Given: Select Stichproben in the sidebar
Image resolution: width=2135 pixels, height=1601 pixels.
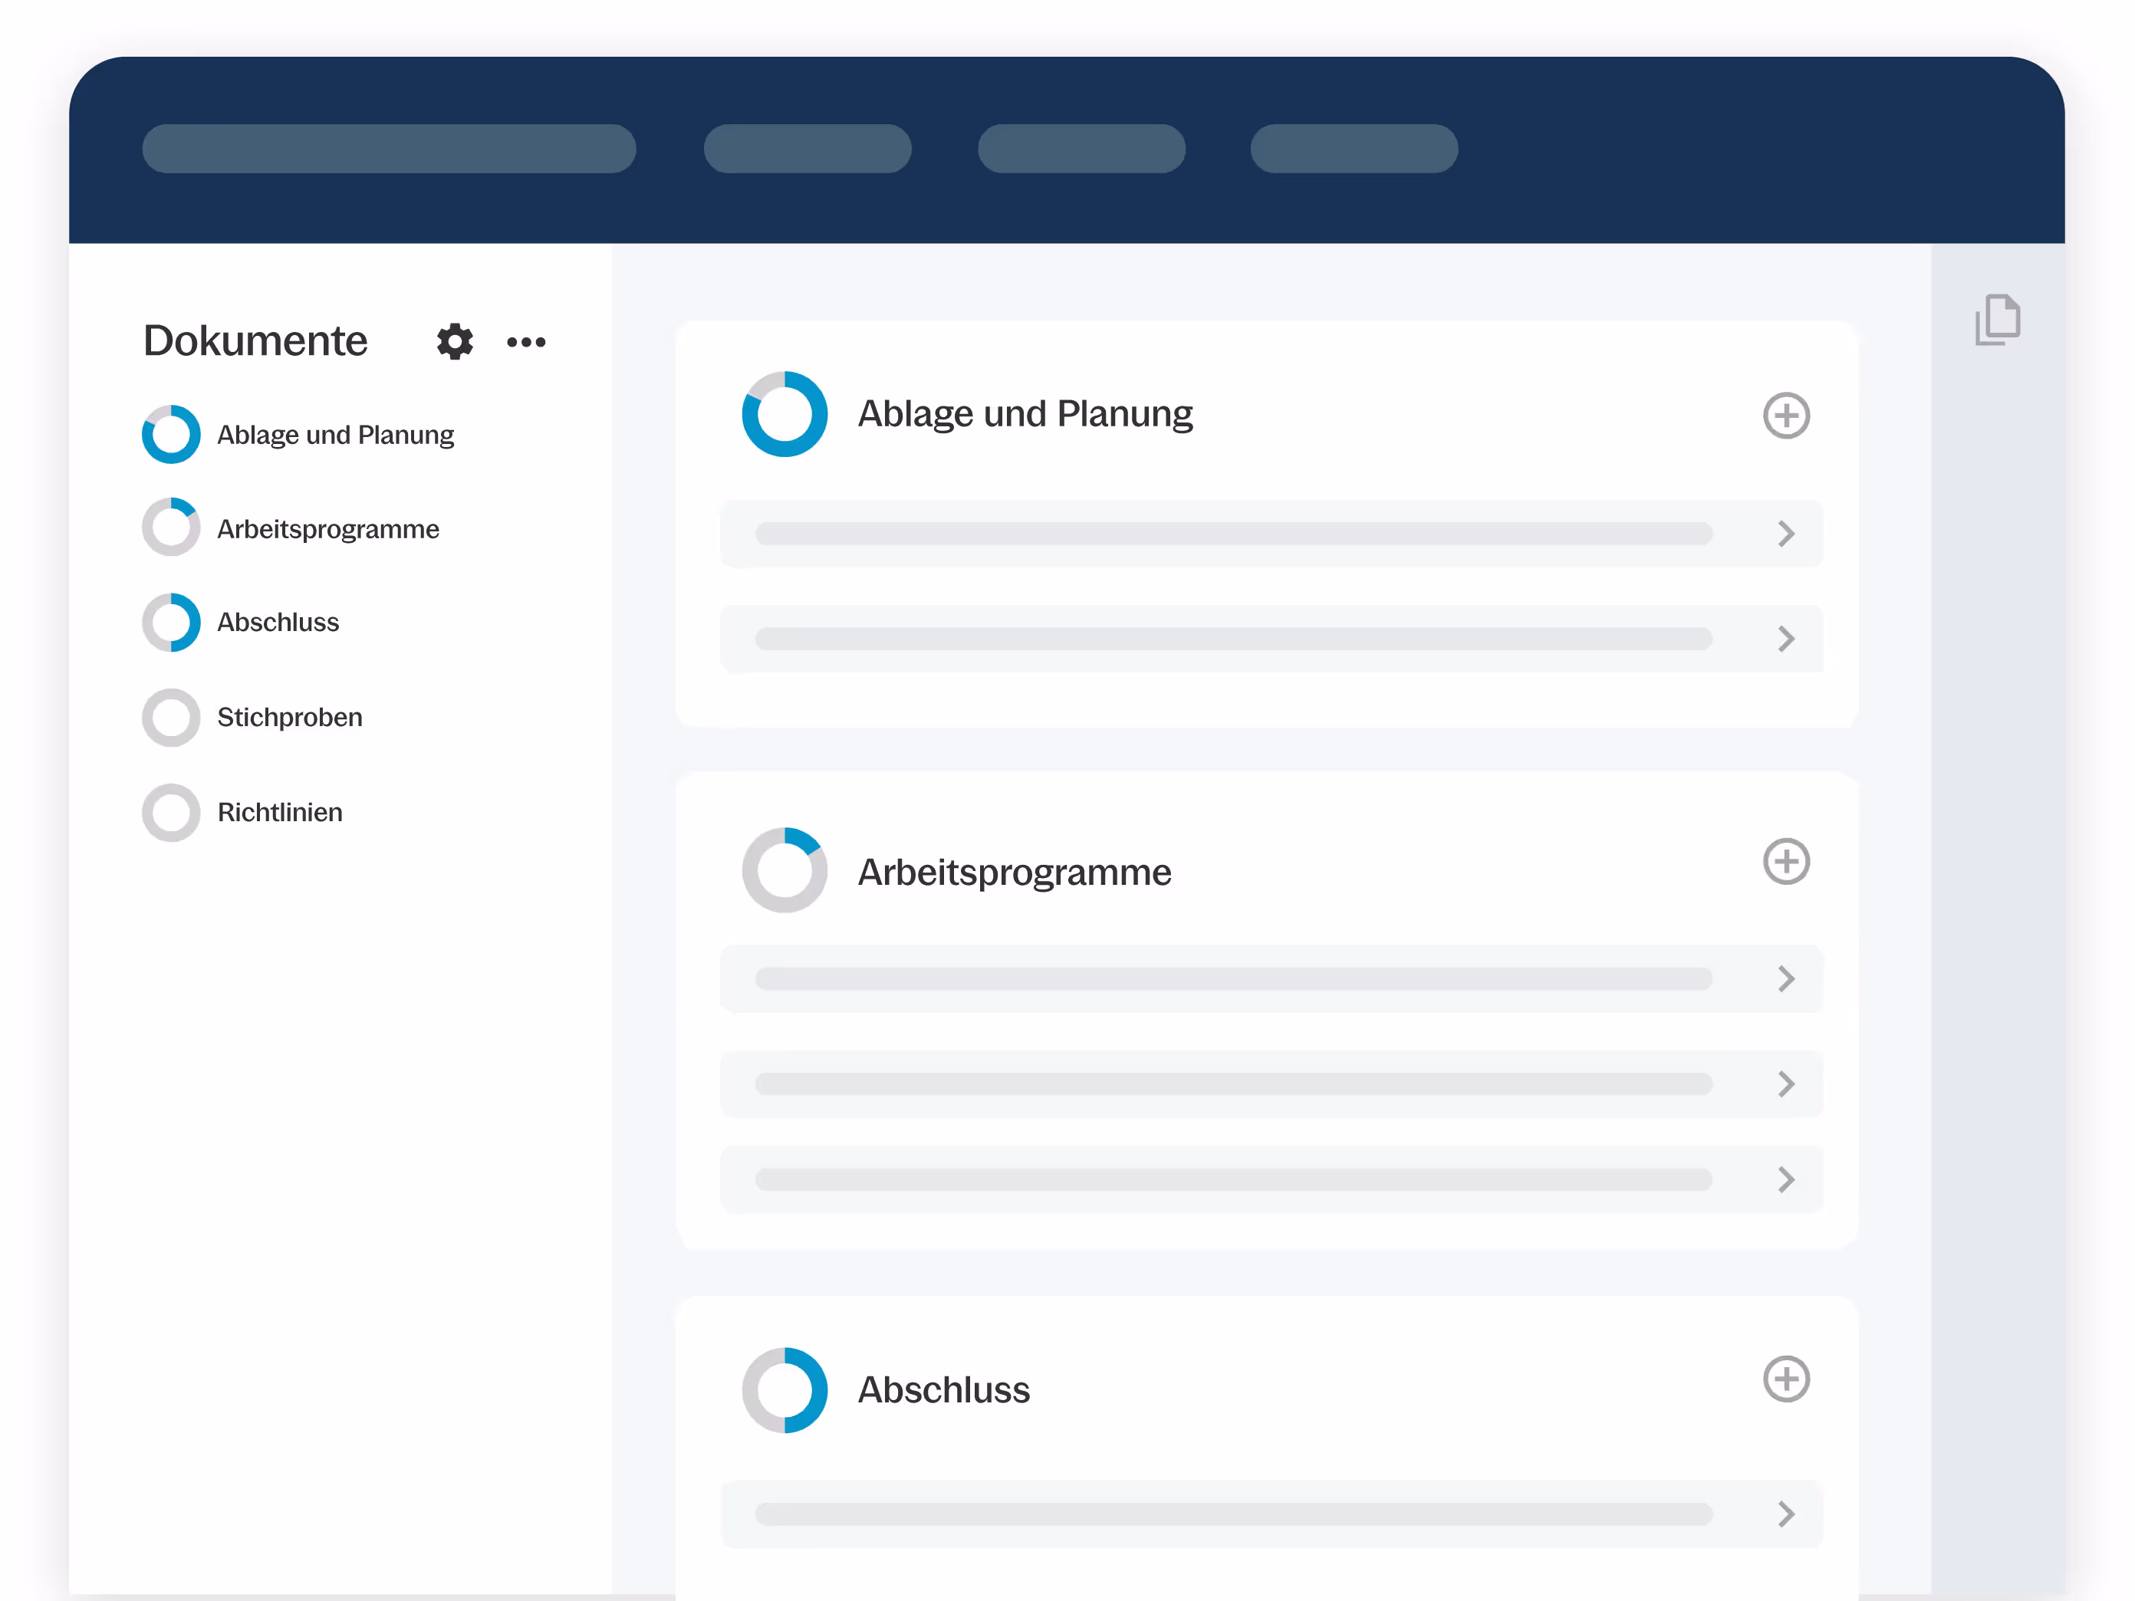Looking at the screenshot, I should (x=290, y=717).
